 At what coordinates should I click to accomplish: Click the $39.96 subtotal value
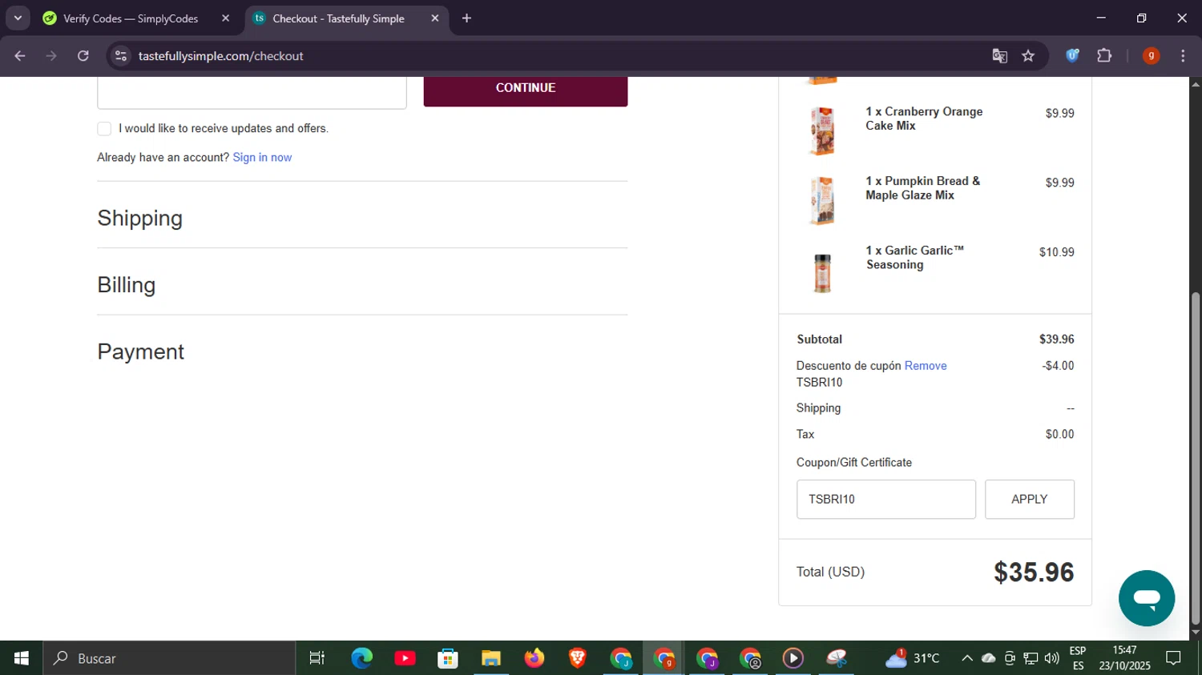pos(1057,340)
